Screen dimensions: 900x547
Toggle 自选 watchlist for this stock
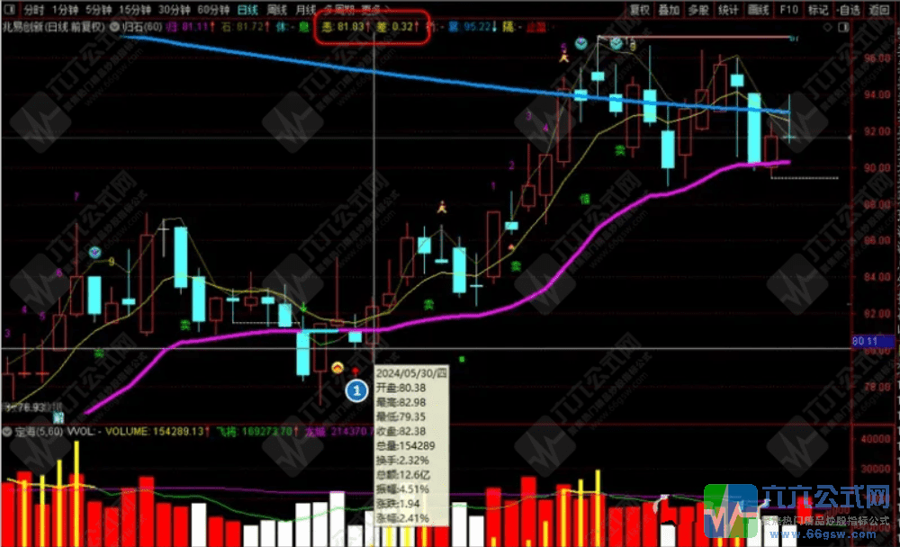[x=848, y=10]
